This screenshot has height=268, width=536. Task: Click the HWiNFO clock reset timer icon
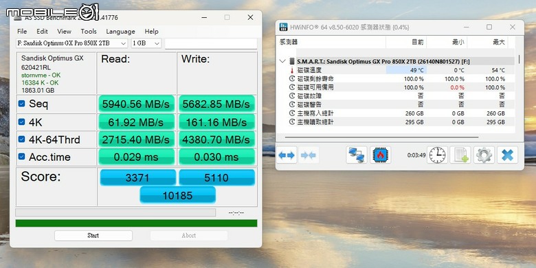point(438,155)
